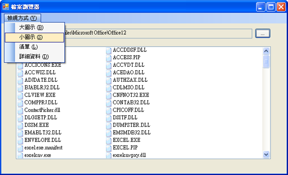Click the file icon beside CONTAB32.DLL

[109, 103]
